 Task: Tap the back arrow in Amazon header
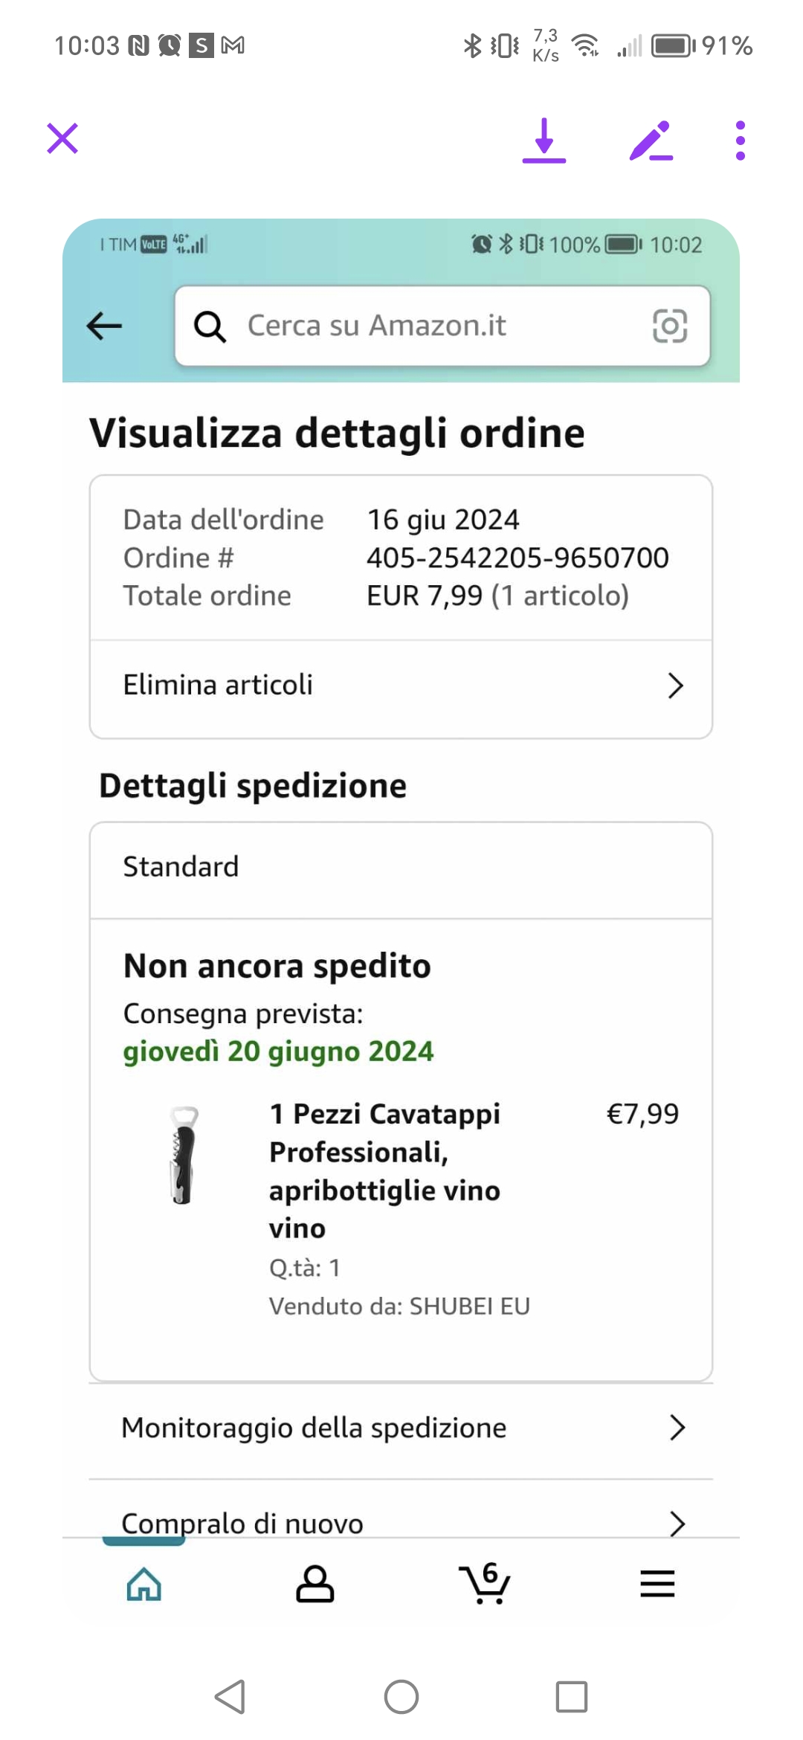tap(105, 326)
